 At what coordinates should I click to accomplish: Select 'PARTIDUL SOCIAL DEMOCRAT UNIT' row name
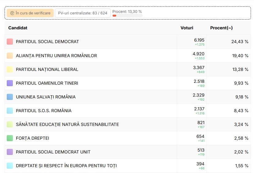(53, 152)
